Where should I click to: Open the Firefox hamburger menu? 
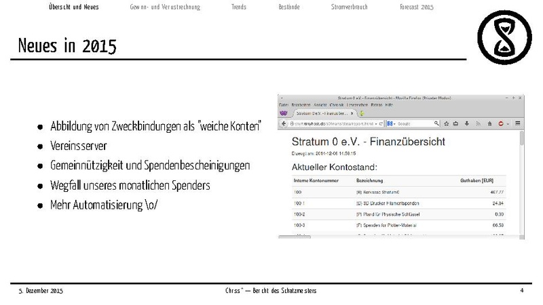[x=518, y=123]
